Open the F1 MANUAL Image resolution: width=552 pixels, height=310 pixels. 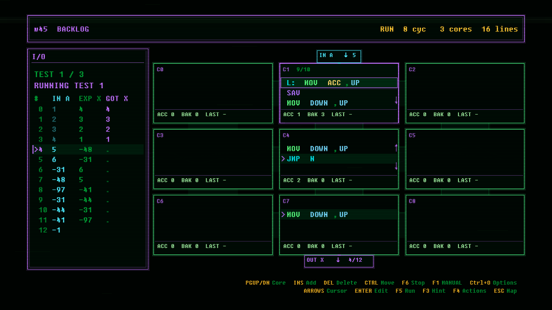pyautogui.click(x=447, y=283)
